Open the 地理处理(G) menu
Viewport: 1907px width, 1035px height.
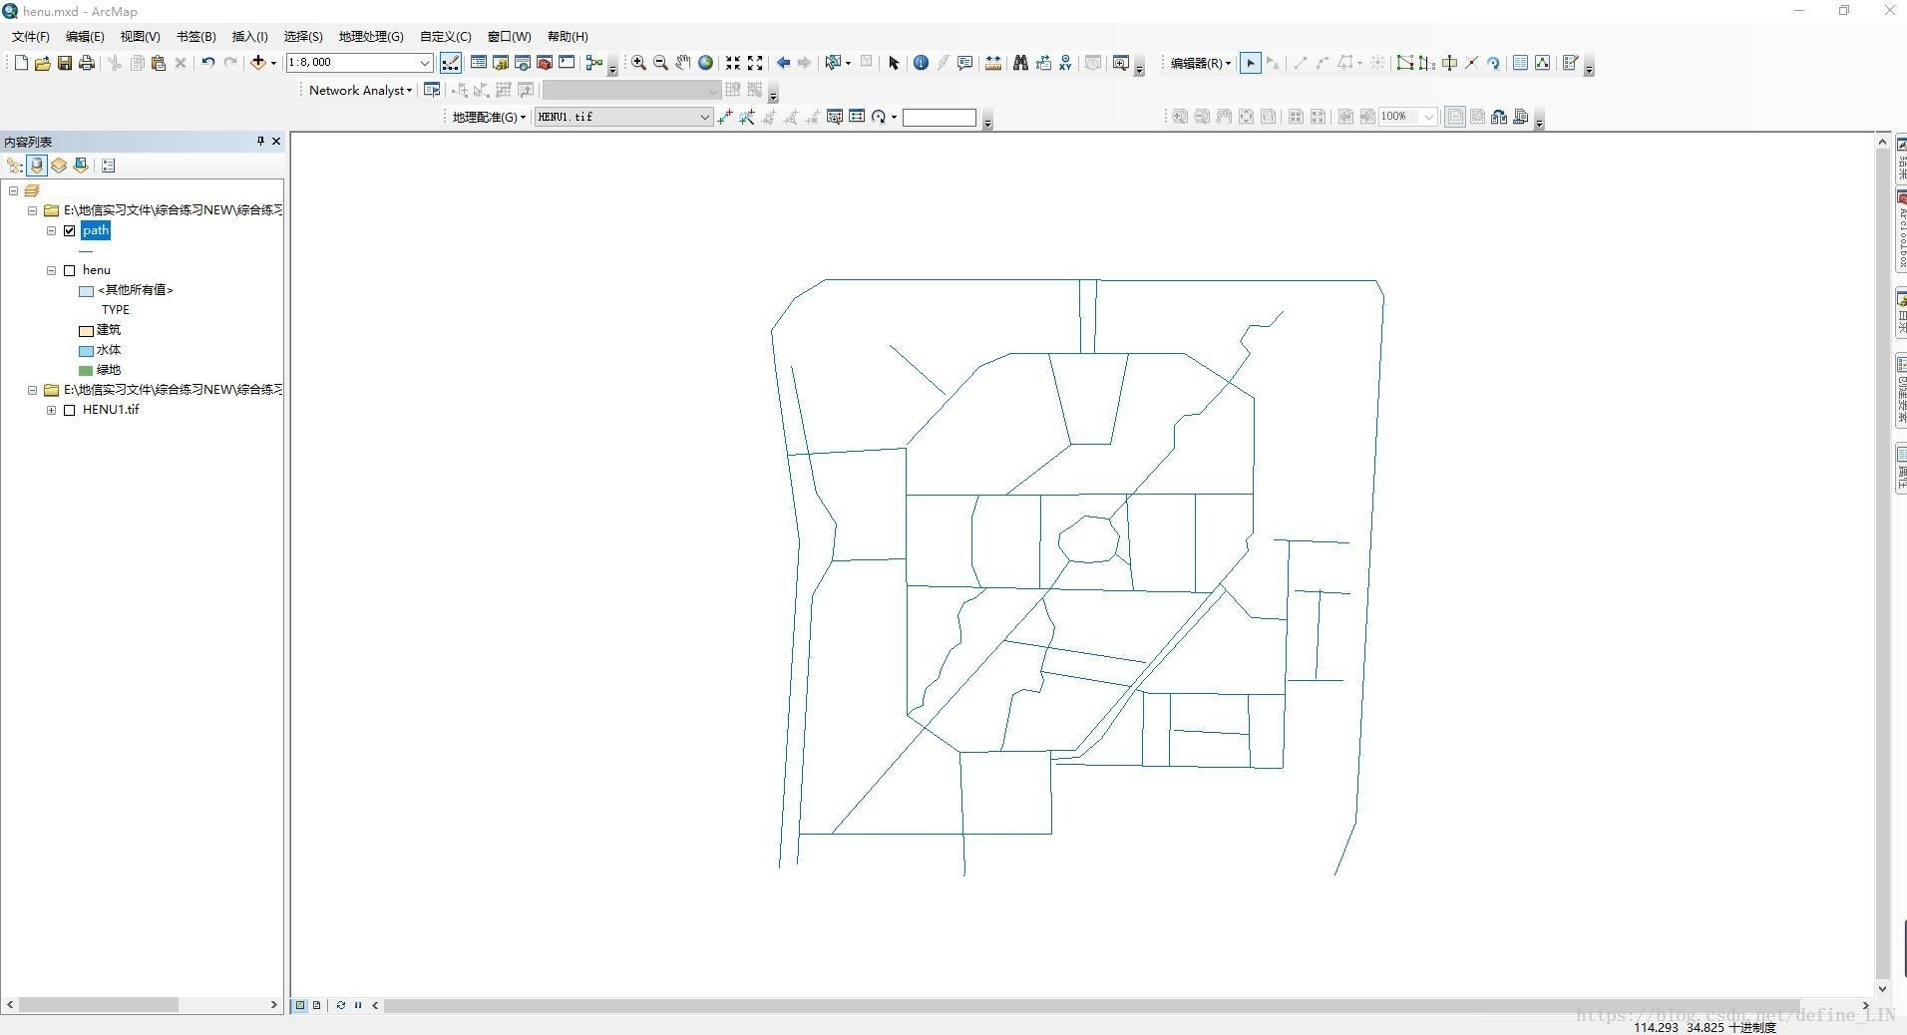coord(371,36)
